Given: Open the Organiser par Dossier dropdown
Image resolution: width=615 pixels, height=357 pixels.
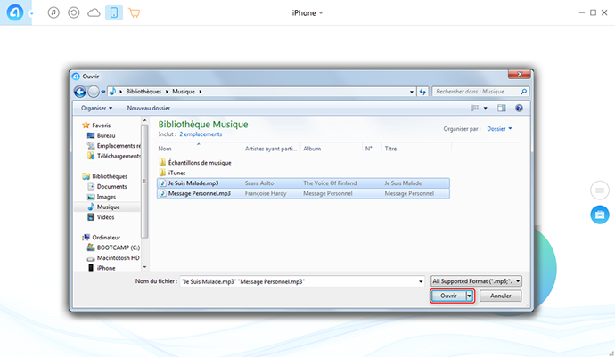Looking at the screenshot, I should (x=499, y=128).
